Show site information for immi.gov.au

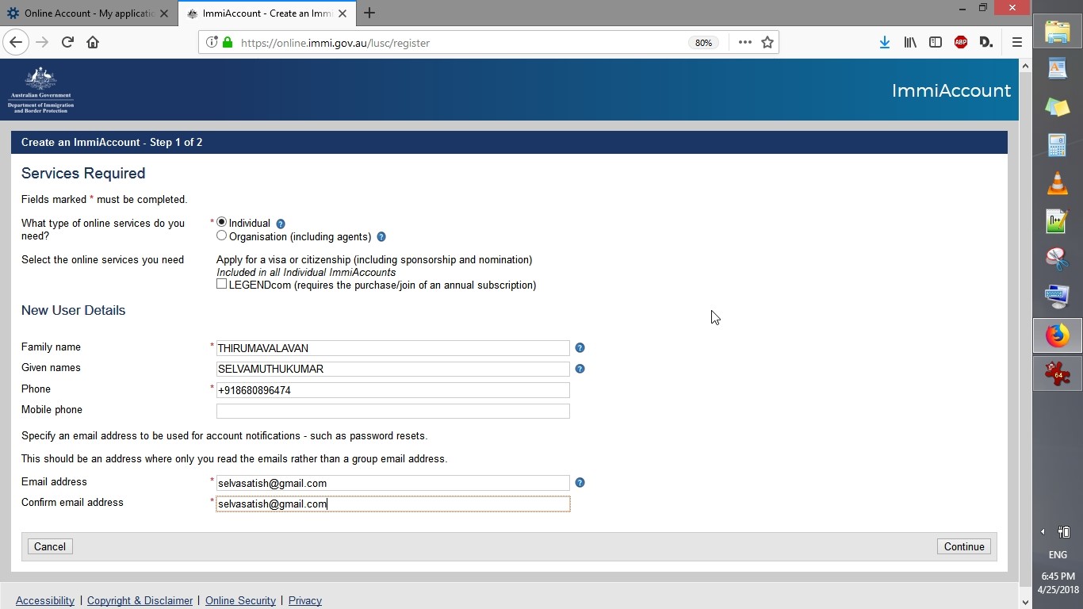(212, 42)
